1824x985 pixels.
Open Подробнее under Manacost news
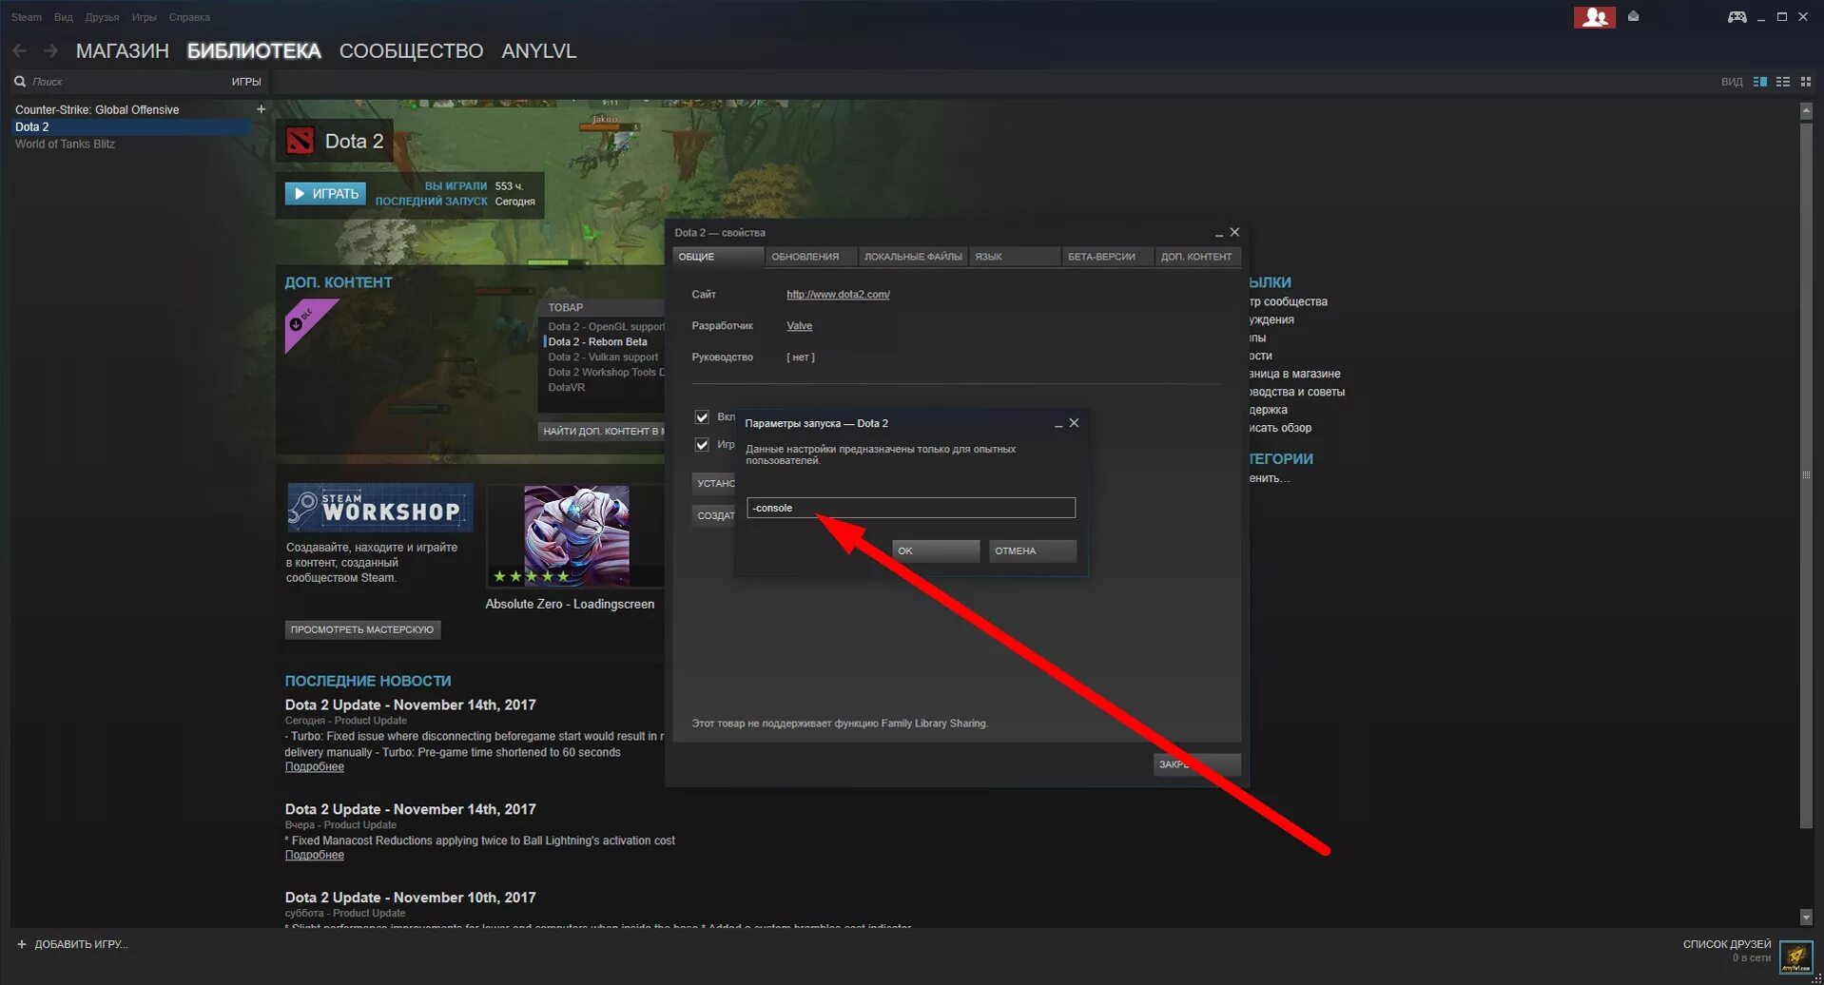[x=315, y=856]
